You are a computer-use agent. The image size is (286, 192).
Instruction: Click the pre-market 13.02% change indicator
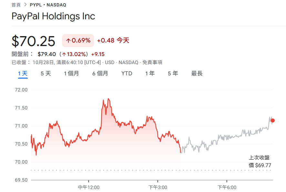tap(74, 54)
